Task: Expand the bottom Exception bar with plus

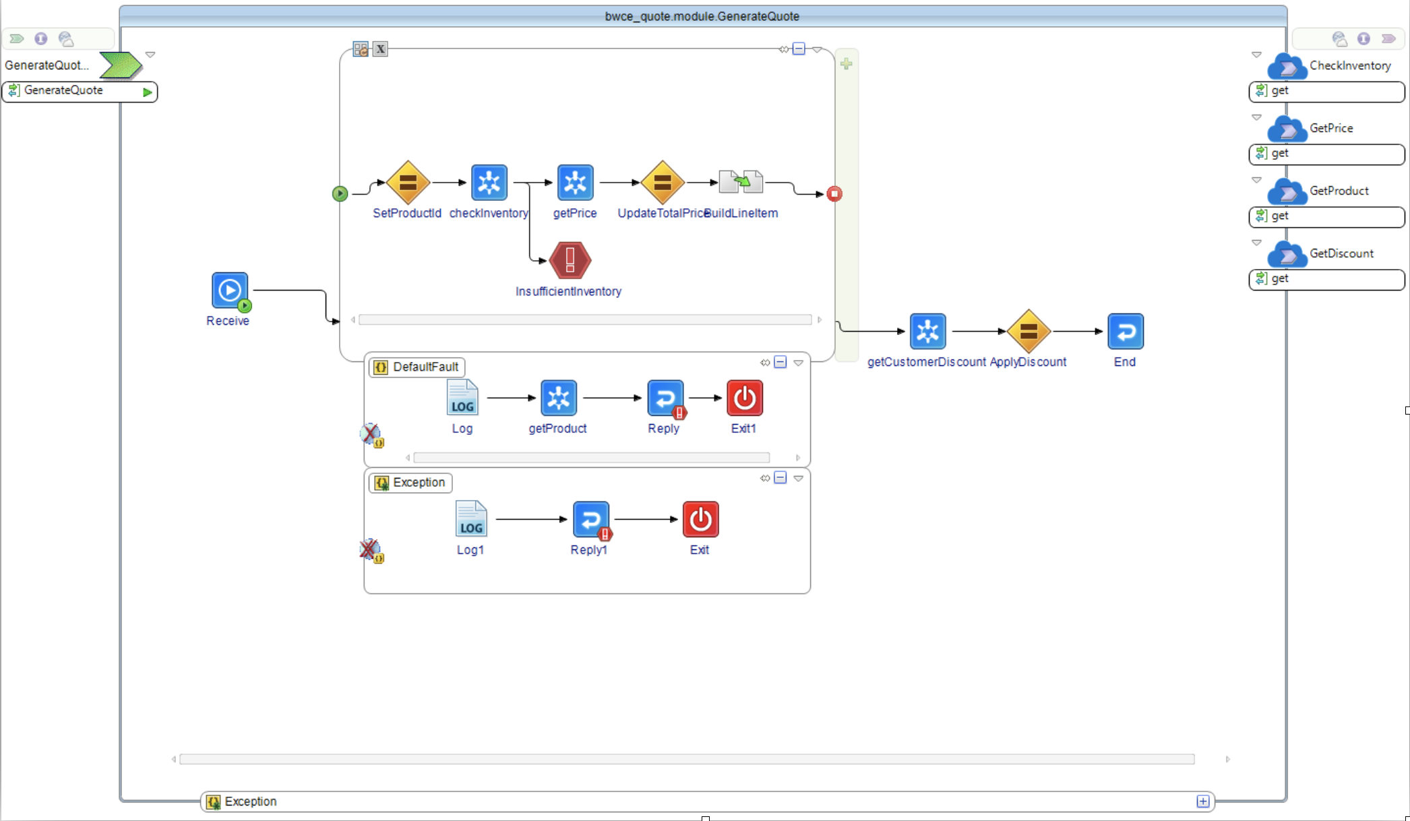Action: (x=1203, y=801)
